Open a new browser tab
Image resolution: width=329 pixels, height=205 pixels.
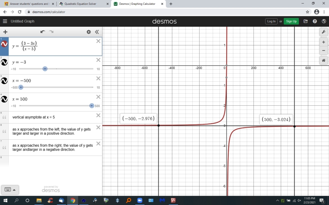pyautogui.click(x=171, y=4)
